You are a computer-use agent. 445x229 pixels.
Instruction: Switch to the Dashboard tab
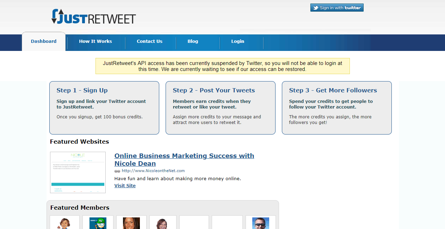pos(44,41)
